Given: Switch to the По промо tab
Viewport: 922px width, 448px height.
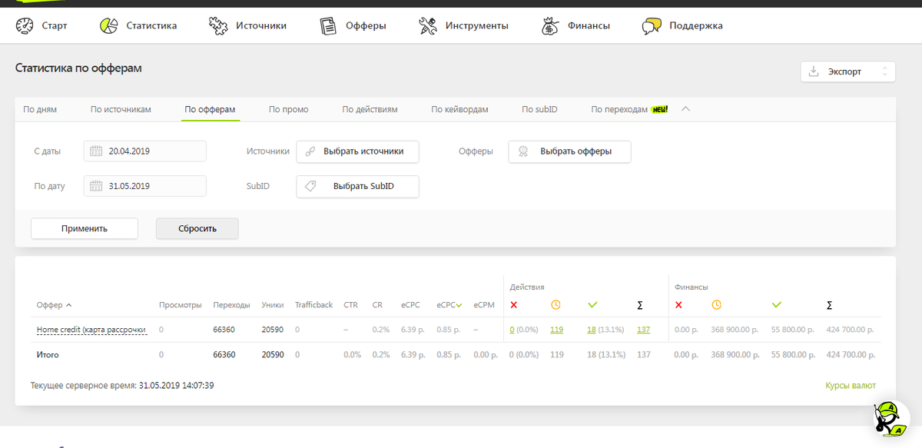Looking at the screenshot, I should (289, 109).
